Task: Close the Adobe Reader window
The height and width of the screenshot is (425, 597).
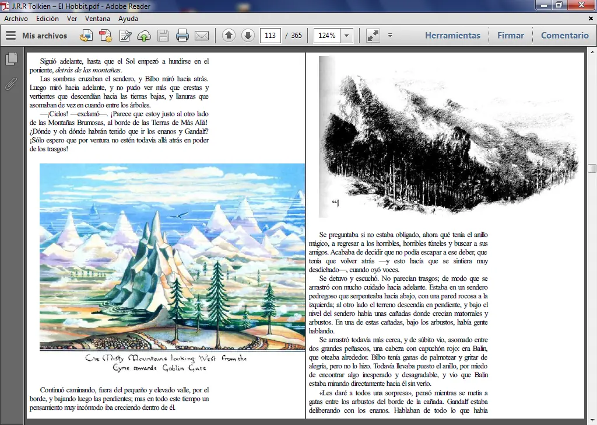Action: pyautogui.click(x=581, y=5)
